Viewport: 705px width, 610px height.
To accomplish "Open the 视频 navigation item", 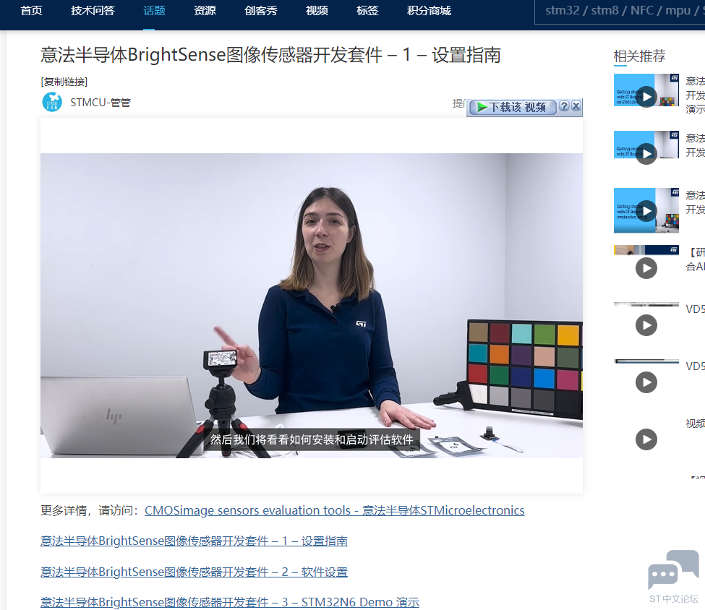I will 317,11.
